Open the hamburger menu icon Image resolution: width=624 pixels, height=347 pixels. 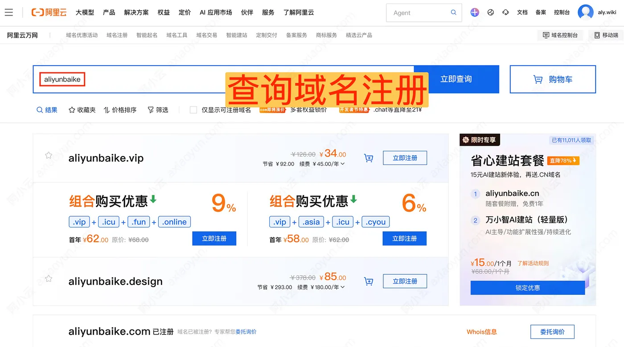[x=9, y=12]
